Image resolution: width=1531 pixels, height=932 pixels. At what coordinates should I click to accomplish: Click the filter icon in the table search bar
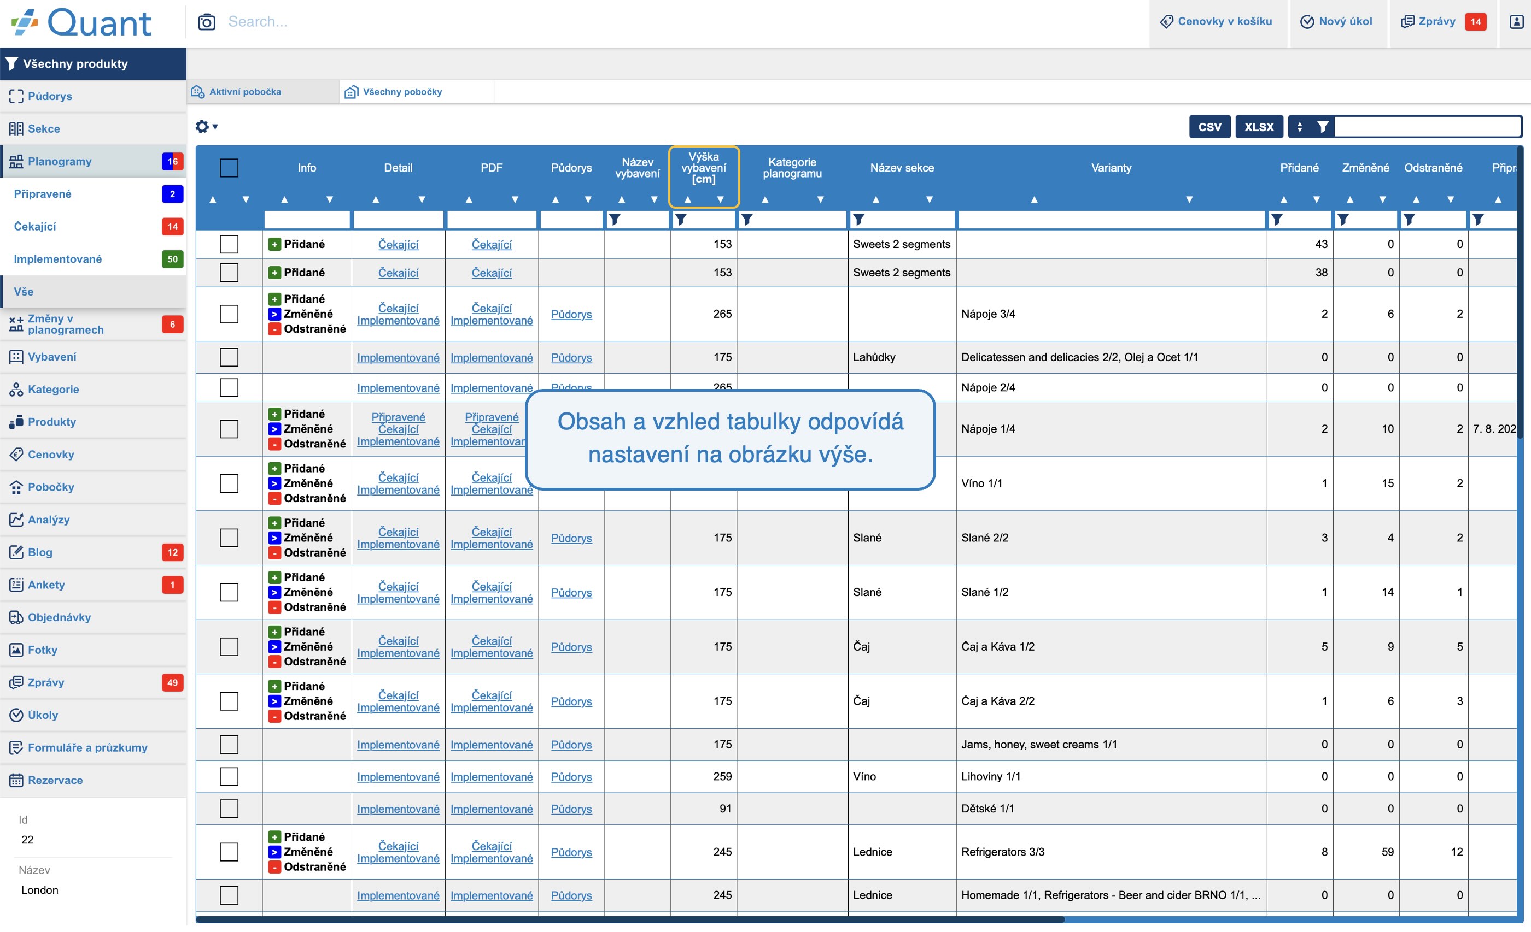tap(1323, 127)
